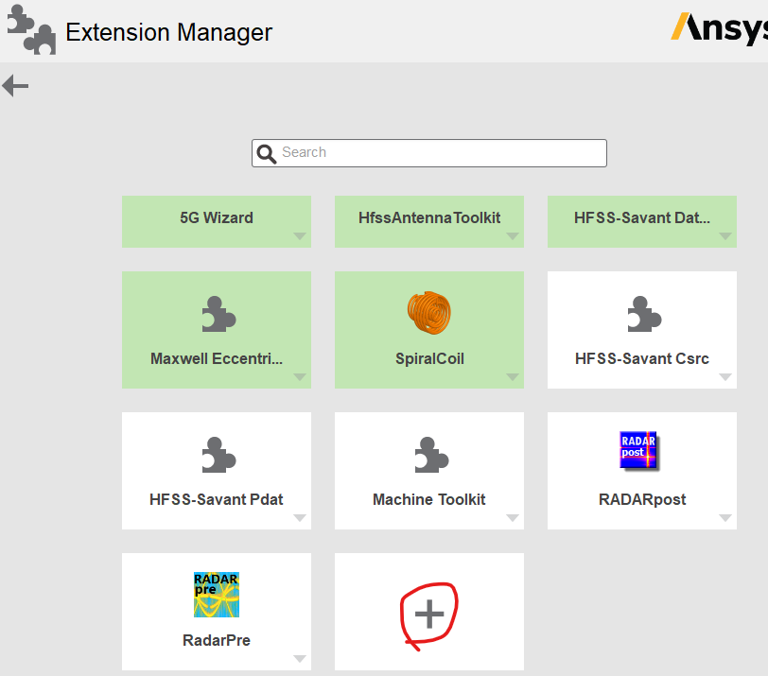Expand the HFSS-Savant Pdat dropdown arrow

300,518
